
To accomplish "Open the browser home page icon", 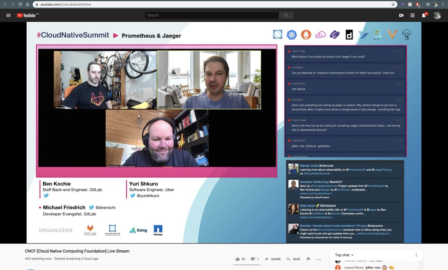I will tap(27, 4).
